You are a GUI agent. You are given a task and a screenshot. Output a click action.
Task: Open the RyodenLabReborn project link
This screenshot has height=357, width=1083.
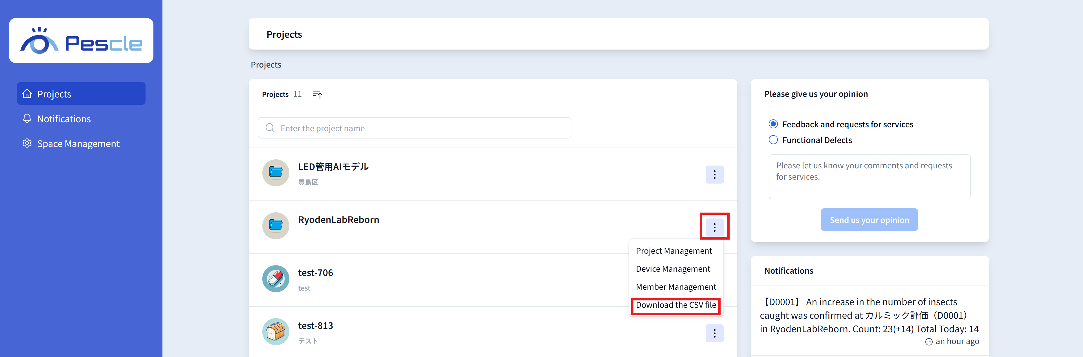click(x=338, y=220)
